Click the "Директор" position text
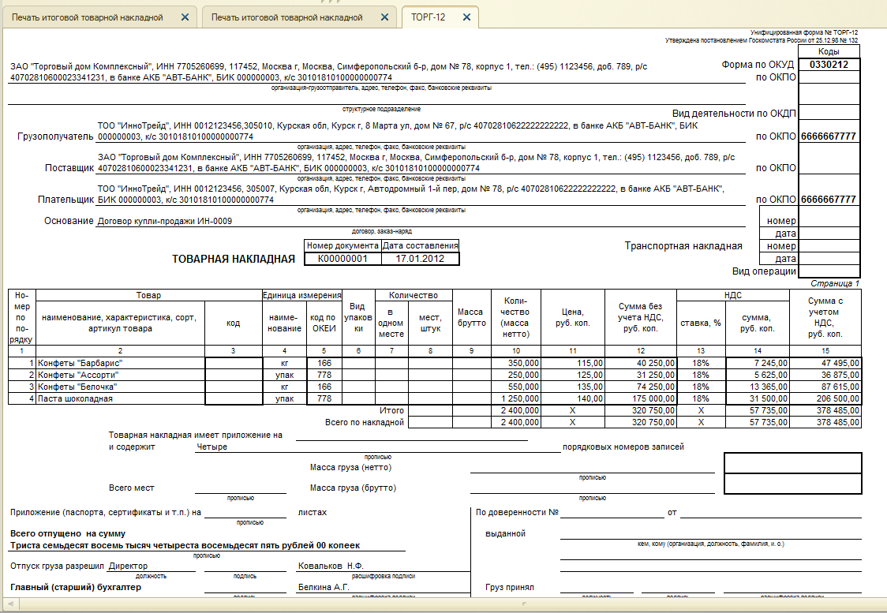Screen dimensions: 887x613 tap(128, 566)
